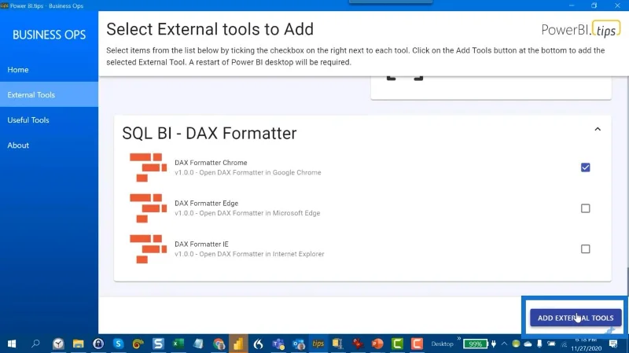Image resolution: width=629 pixels, height=353 pixels.
Task: Click 'Open DAX Formatter in Microsoft Edge' description
Action: [x=259, y=213]
